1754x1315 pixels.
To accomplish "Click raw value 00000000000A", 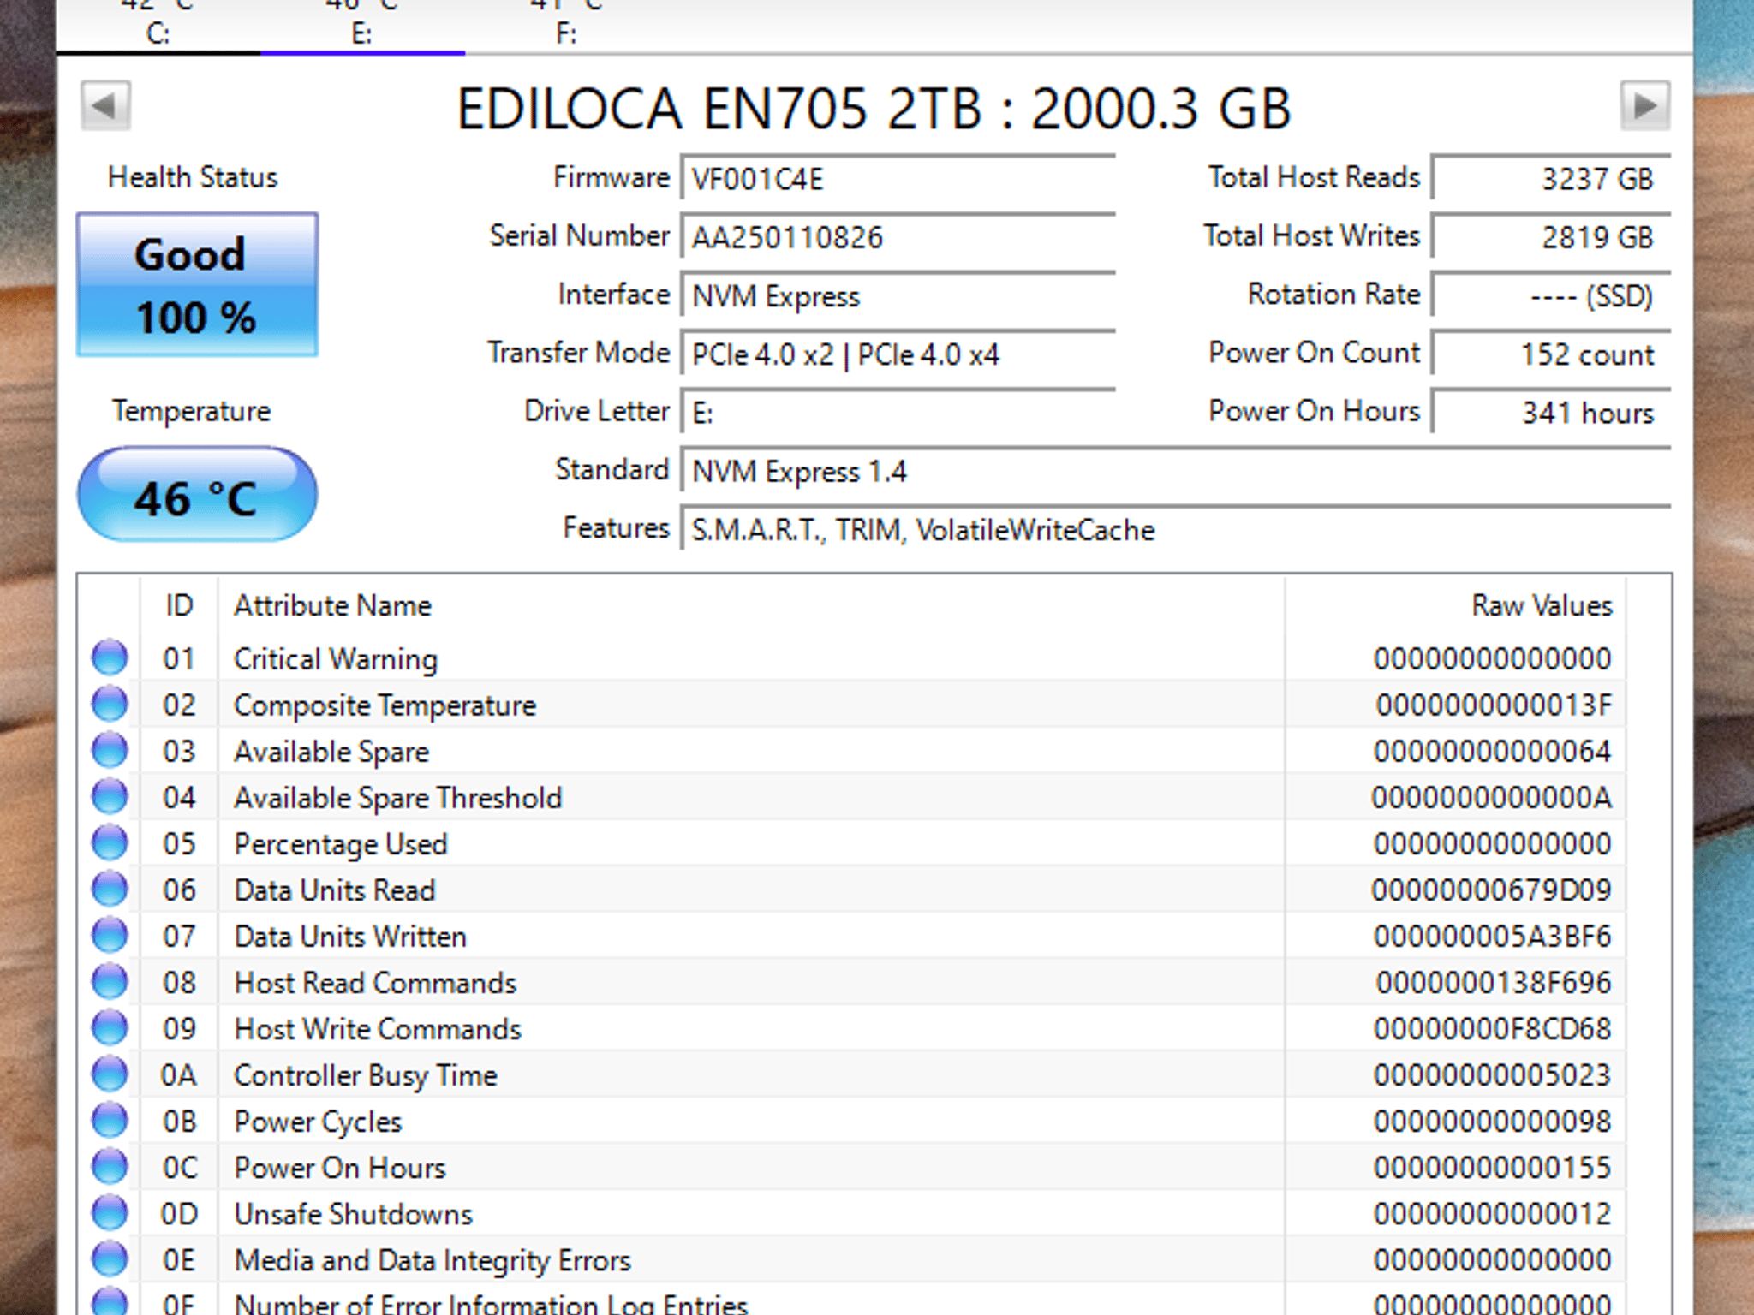I will 1492,797.
